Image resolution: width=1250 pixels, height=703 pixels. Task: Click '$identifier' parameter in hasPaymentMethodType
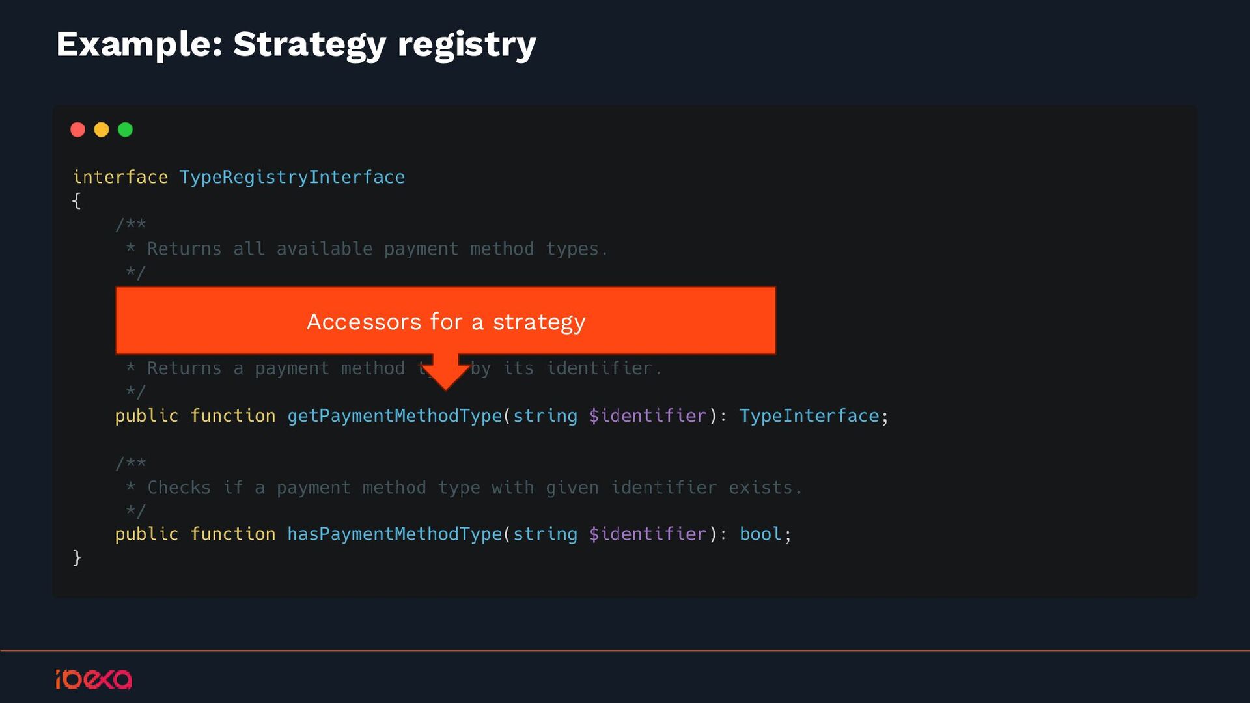(x=647, y=534)
